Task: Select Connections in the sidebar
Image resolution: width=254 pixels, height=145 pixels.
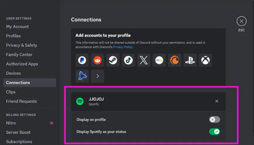Action: point(30,83)
